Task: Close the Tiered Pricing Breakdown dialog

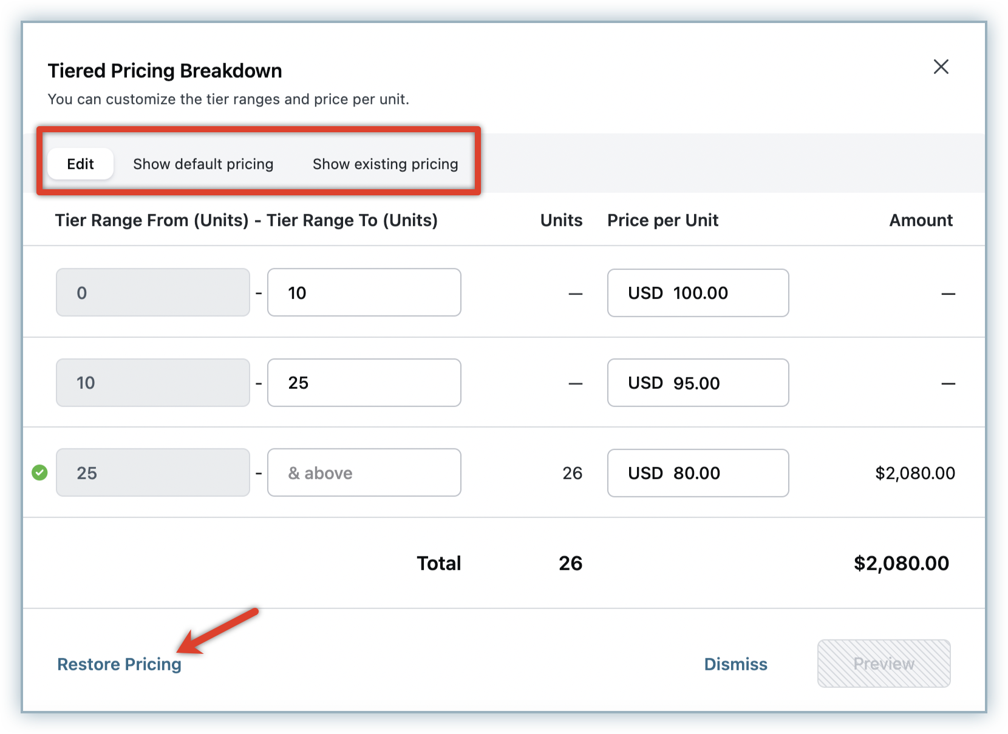Action: coord(941,67)
